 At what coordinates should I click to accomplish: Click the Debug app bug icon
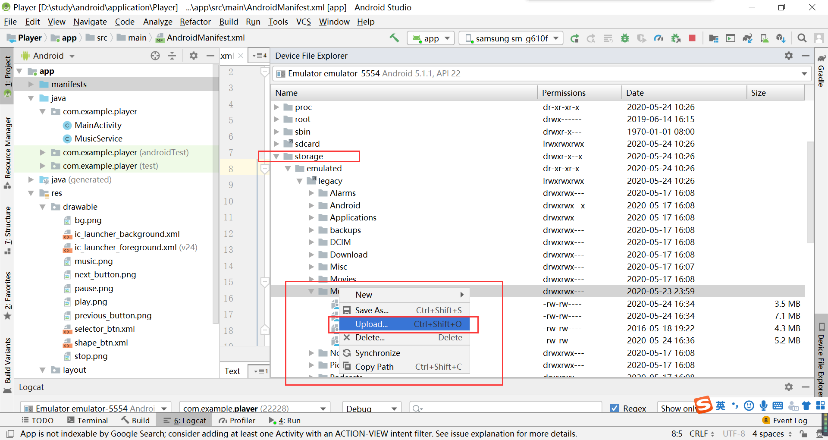(x=624, y=38)
